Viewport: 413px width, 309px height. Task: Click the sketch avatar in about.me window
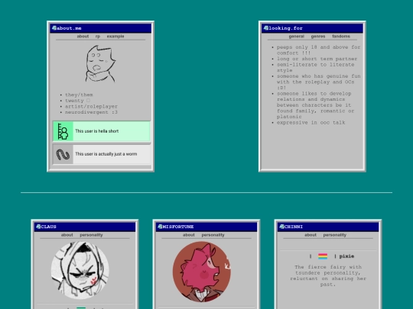tap(100, 64)
